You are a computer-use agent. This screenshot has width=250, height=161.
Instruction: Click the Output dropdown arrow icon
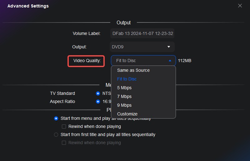[x=169, y=47]
